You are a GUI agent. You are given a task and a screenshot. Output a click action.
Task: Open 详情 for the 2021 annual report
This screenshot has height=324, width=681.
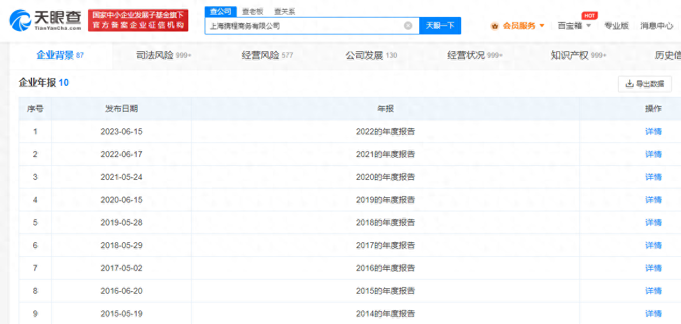tap(653, 154)
